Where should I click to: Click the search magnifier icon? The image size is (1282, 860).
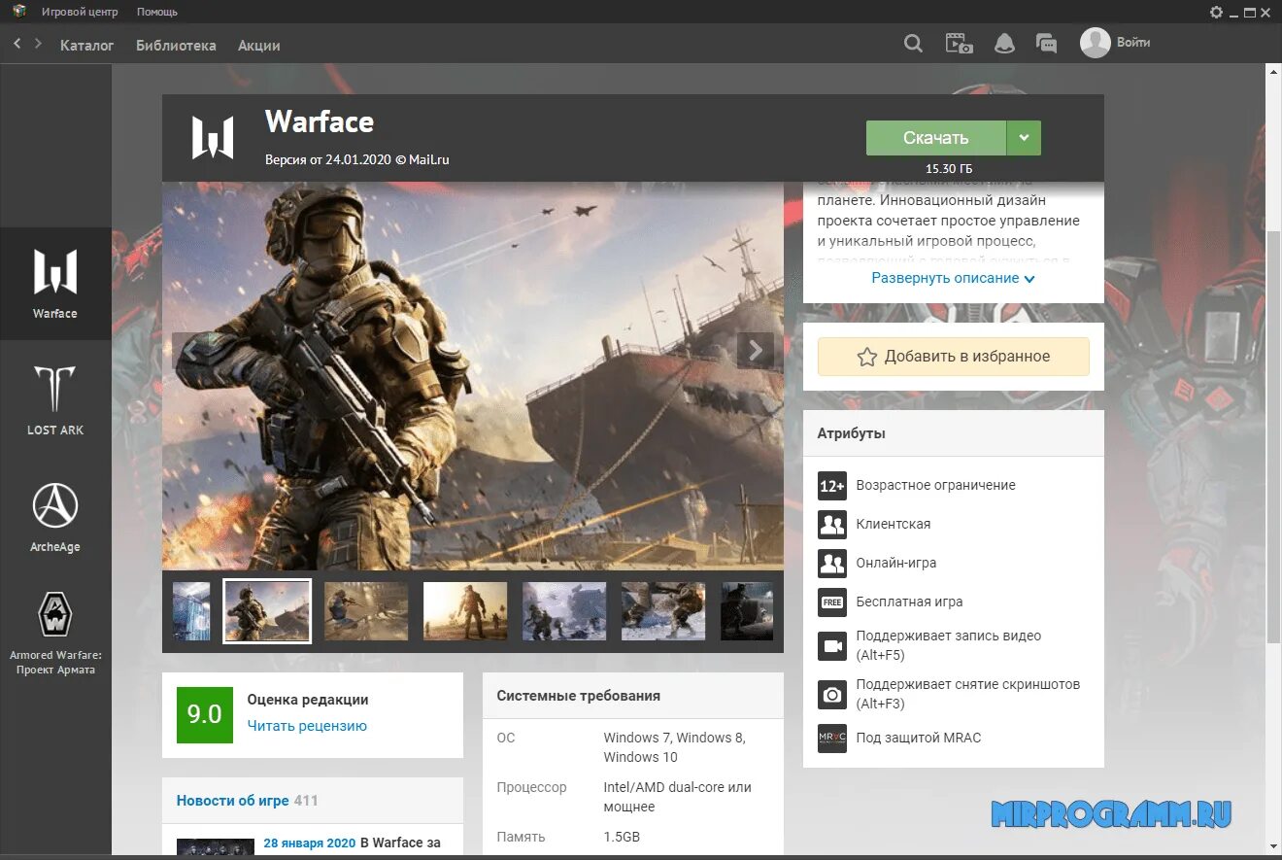coord(913,44)
